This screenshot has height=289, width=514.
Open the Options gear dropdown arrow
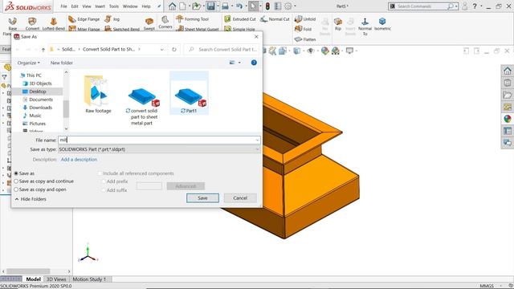pyautogui.click(x=295, y=6)
